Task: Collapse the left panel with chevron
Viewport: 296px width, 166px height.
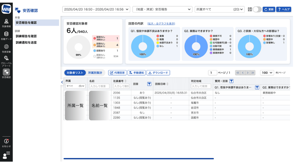Action: (62, 82)
